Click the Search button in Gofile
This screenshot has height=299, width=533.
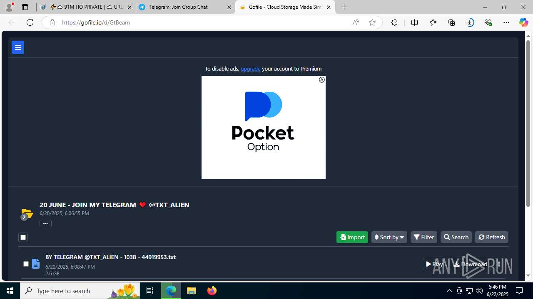(x=456, y=237)
